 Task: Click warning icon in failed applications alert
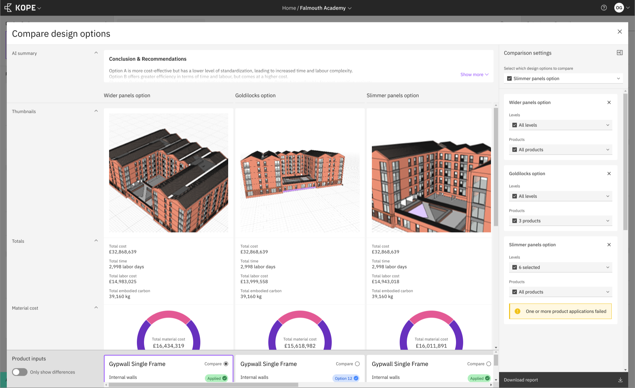[518, 311]
